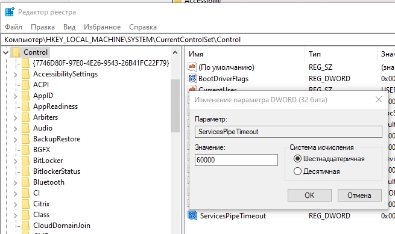Expand the Arbiters key
The image size is (395, 234).
(x=15, y=118)
